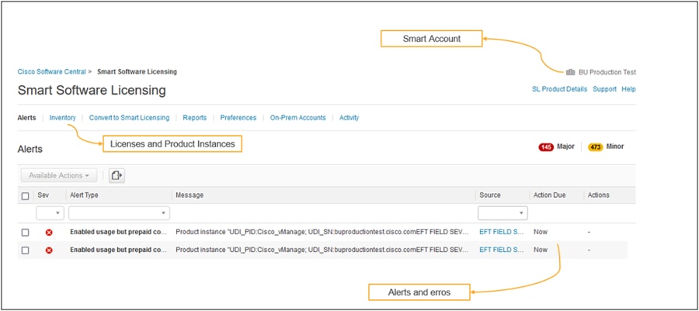The height and width of the screenshot is (311, 699).
Task: Open the Available Actions dropdown
Action: (59, 175)
